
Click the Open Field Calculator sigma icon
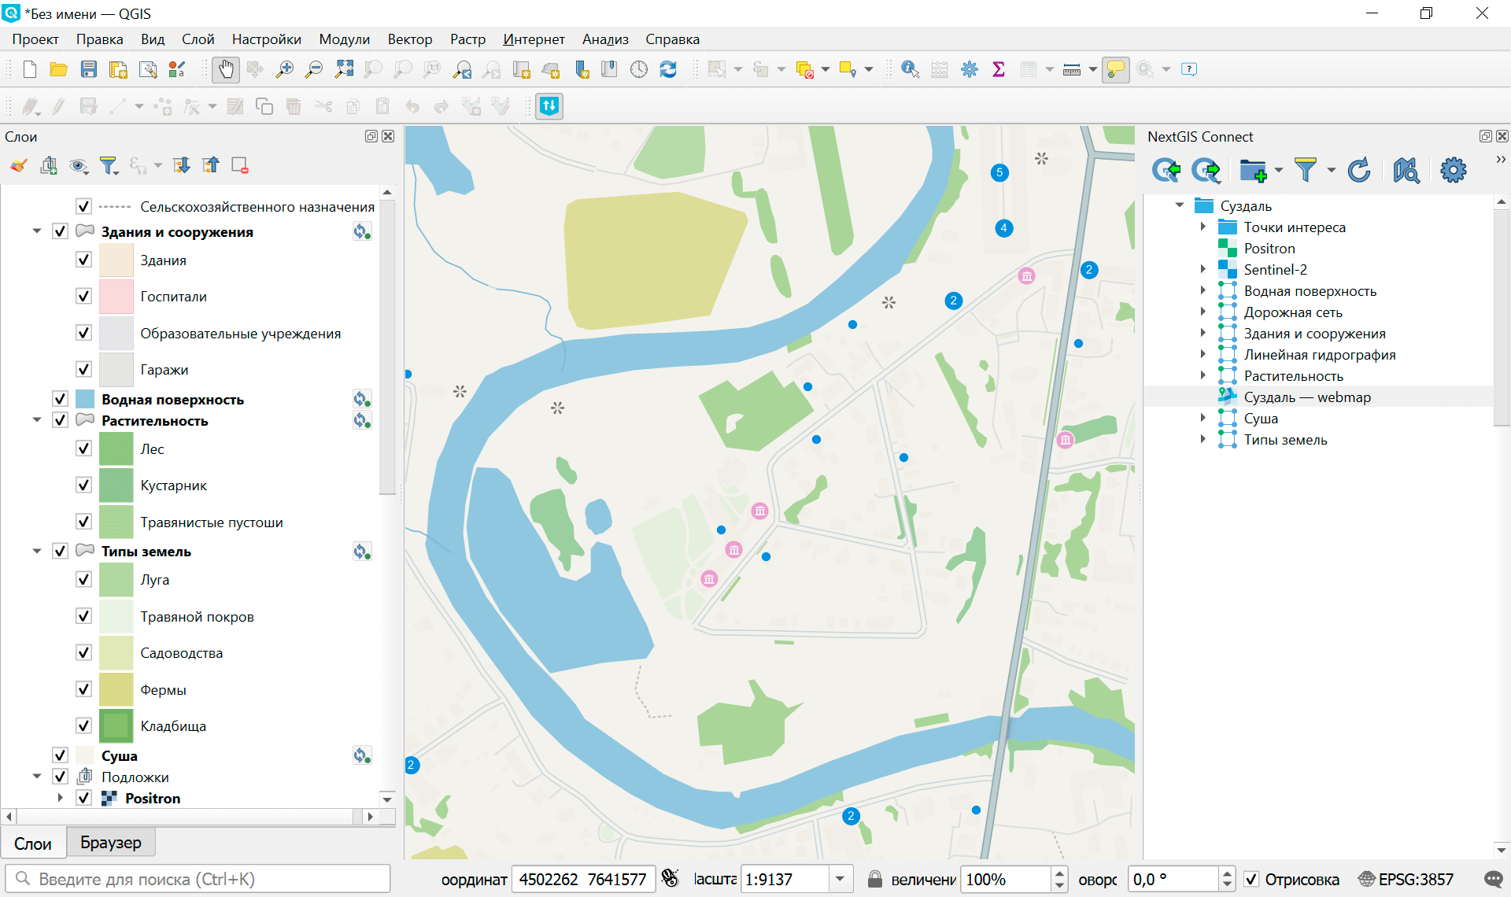point(999,70)
